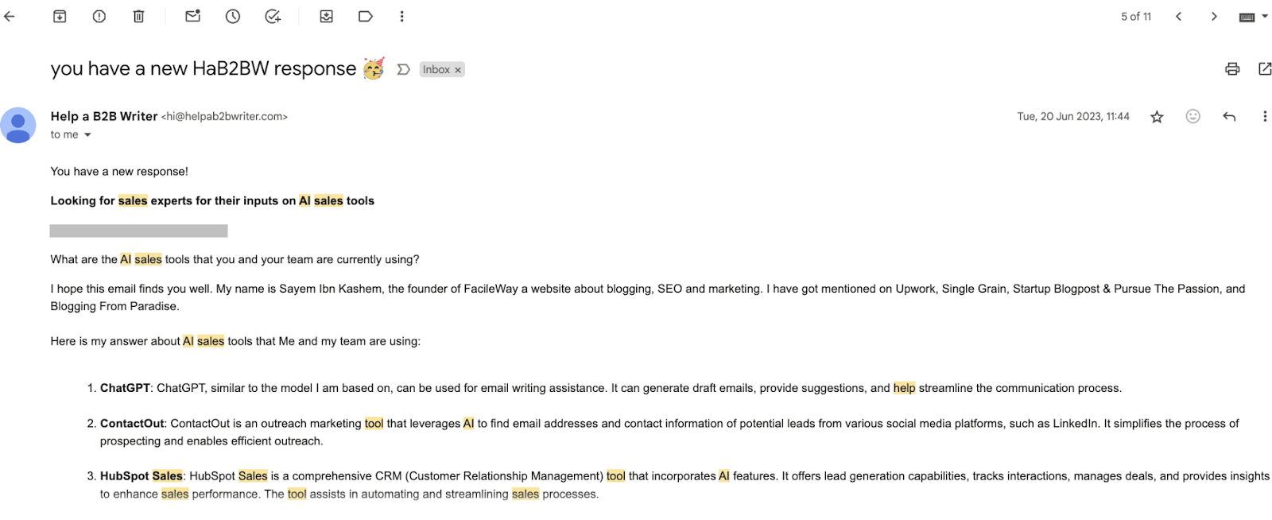
Task: Go back to the inbox
Action: tap(10, 16)
